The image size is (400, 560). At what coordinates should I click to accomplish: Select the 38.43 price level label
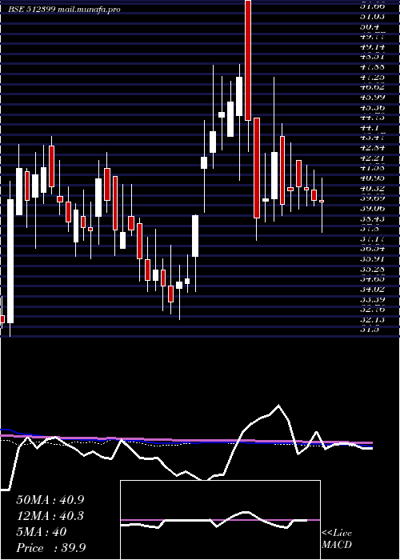tap(373, 218)
